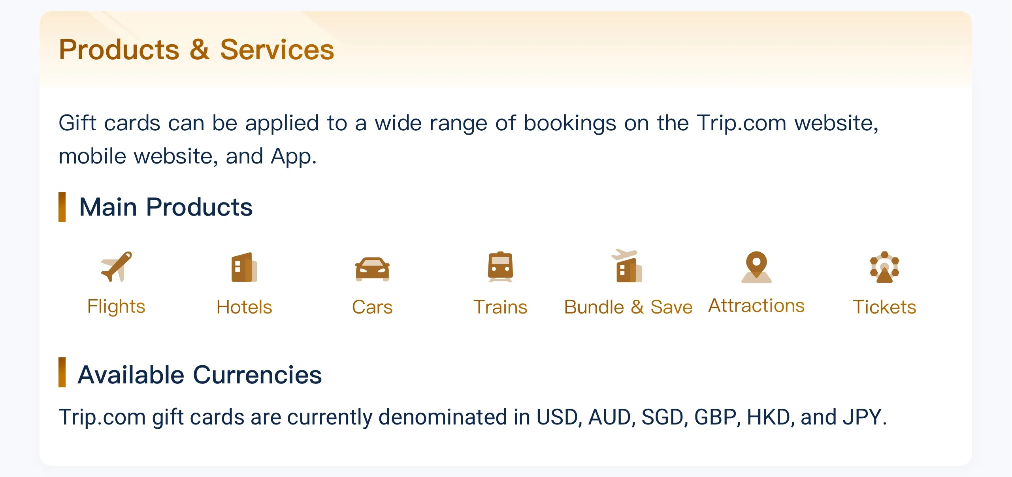1012x477 pixels.
Task: Open the Flights text label
Action: [116, 306]
